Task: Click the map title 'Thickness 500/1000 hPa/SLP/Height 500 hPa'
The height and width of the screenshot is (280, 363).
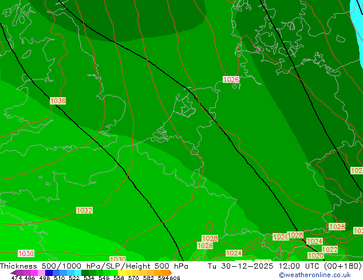Action: pos(94,266)
